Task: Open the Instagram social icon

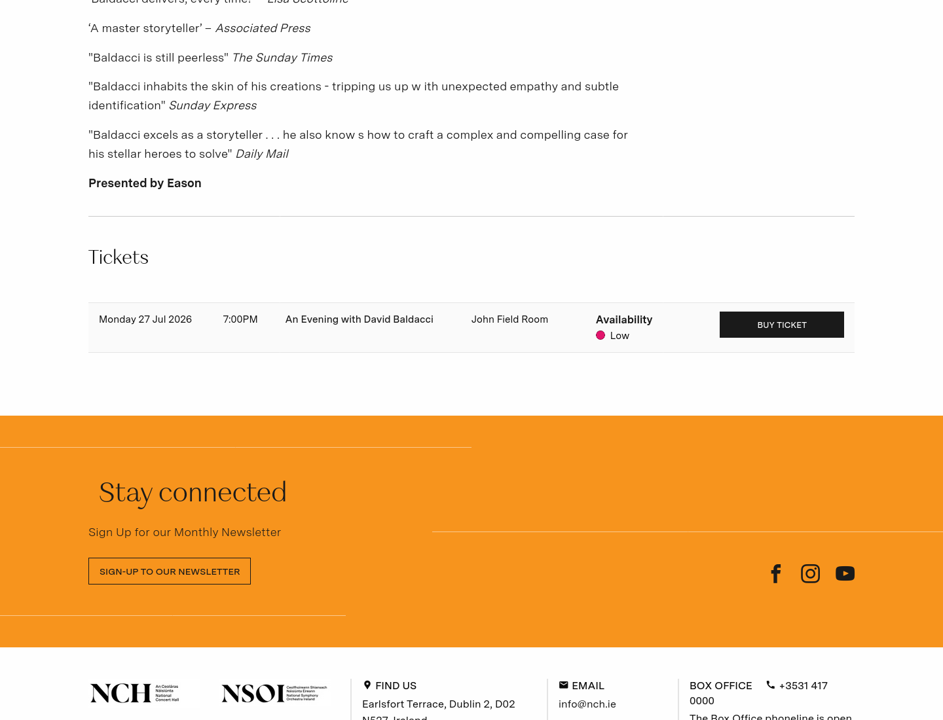Action: pos(810,573)
